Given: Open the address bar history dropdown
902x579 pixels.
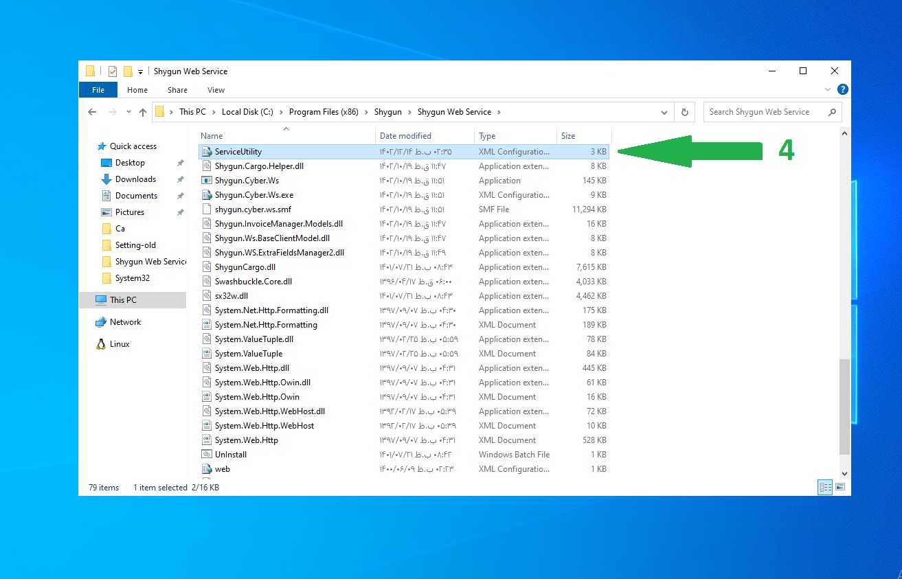Looking at the screenshot, I should coord(664,112).
